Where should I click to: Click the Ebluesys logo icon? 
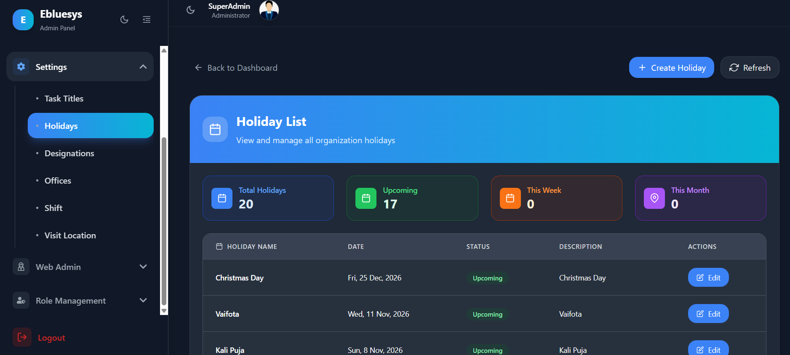click(23, 20)
